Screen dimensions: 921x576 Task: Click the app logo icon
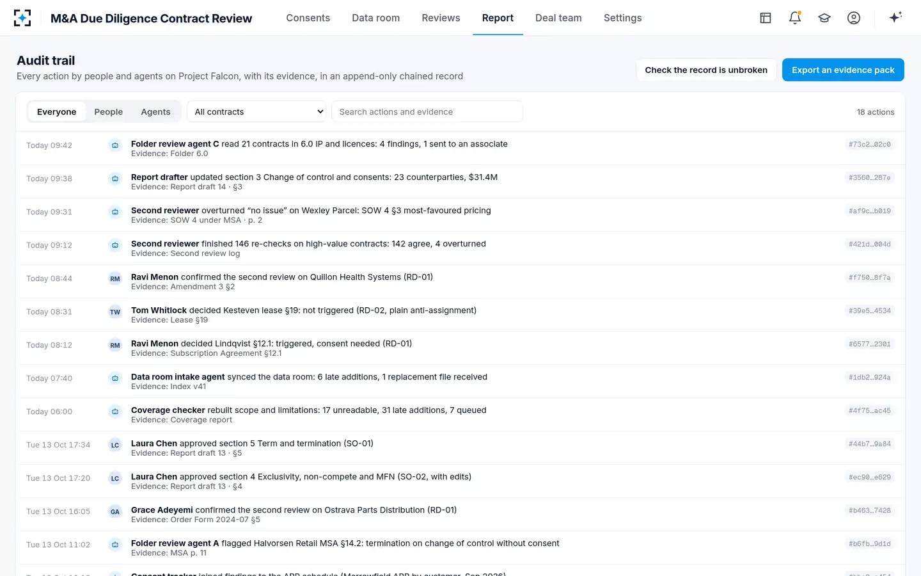click(x=22, y=18)
